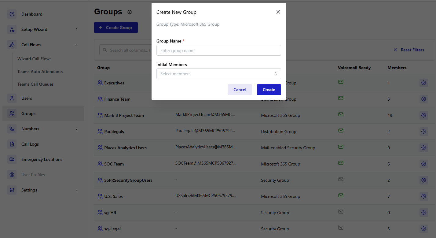
Task: Open the Initial Members dropdown
Action: coord(218,74)
